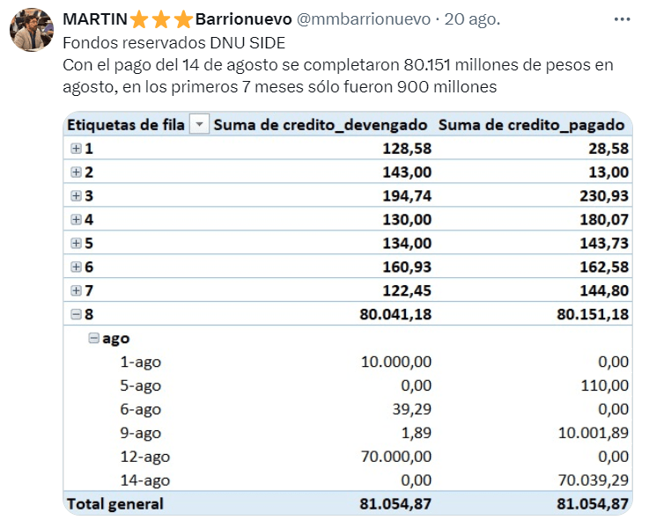Collapse the ago group minus icon
This screenshot has width=649, height=520.
[x=94, y=338]
